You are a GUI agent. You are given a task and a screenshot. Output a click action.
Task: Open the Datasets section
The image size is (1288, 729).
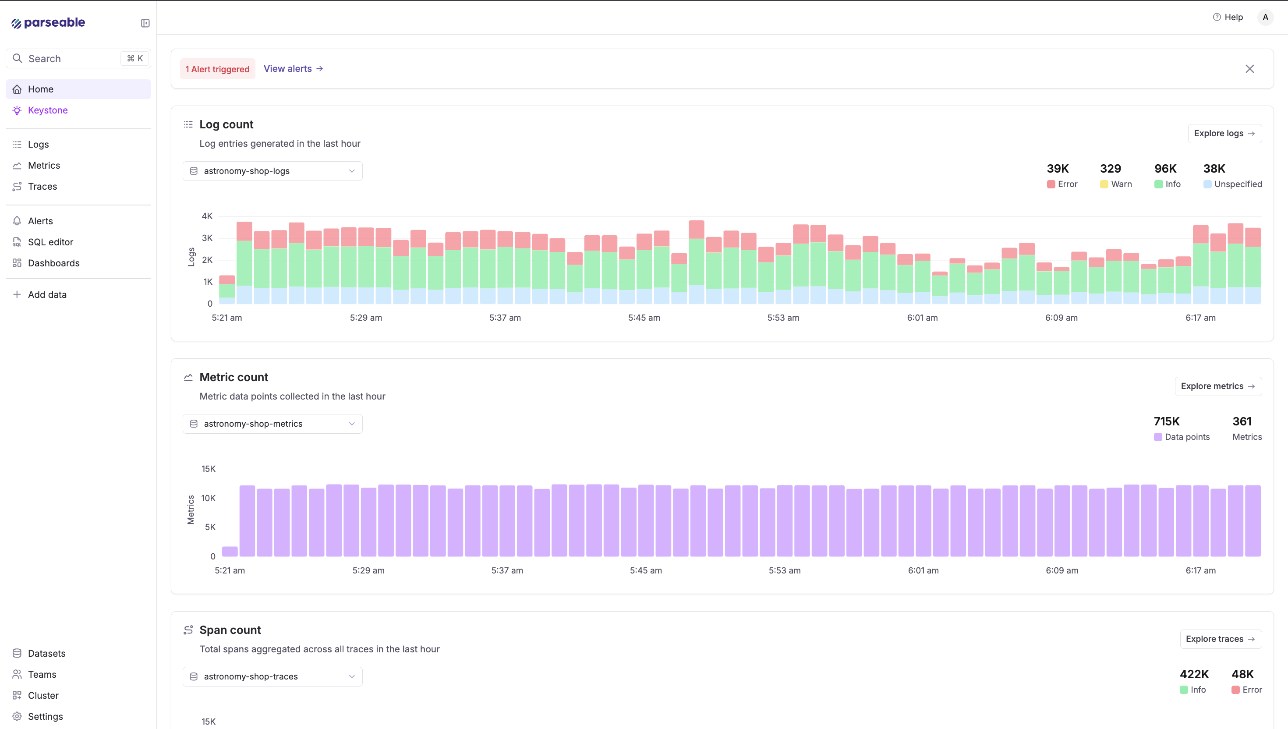46,653
